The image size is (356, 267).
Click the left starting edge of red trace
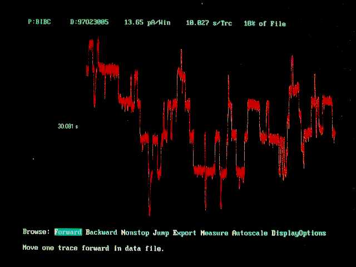[87, 70]
